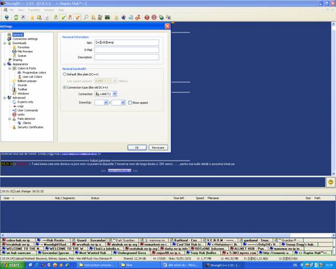Click the green refresh arrows toolbar icon
This screenshot has height=269, width=336.
(x=15, y=17)
